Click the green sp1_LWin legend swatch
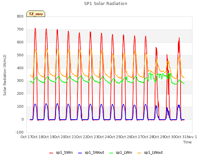 pyautogui.click(x=111, y=153)
